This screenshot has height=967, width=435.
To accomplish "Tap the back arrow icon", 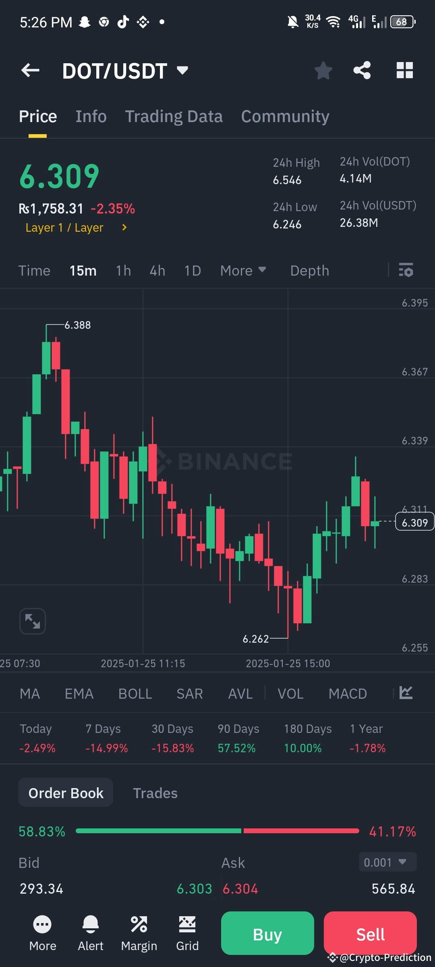I will 30,71.
